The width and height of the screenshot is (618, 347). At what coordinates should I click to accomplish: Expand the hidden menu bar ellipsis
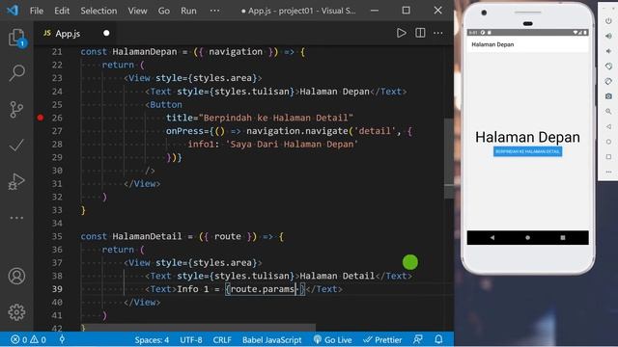(x=214, y=11)
